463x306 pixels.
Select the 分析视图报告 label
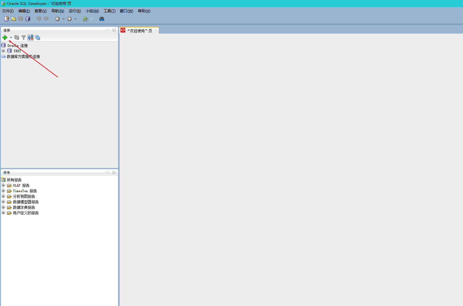24,196
